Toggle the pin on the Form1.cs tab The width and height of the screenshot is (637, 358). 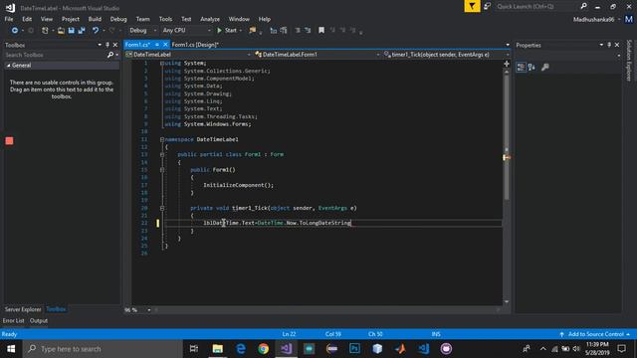click(x=157, y=45)
